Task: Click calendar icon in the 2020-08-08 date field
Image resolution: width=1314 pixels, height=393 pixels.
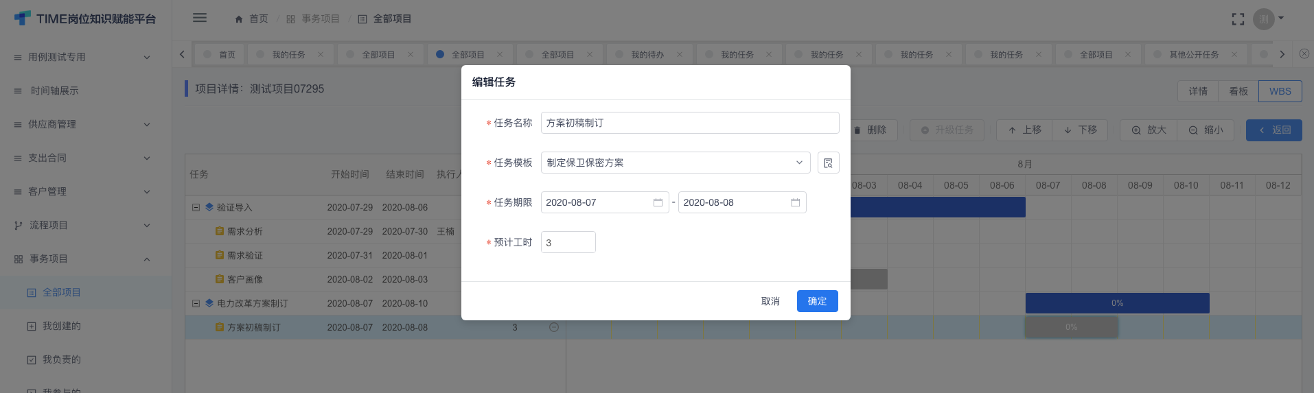Action: click(x=795, y=202)
